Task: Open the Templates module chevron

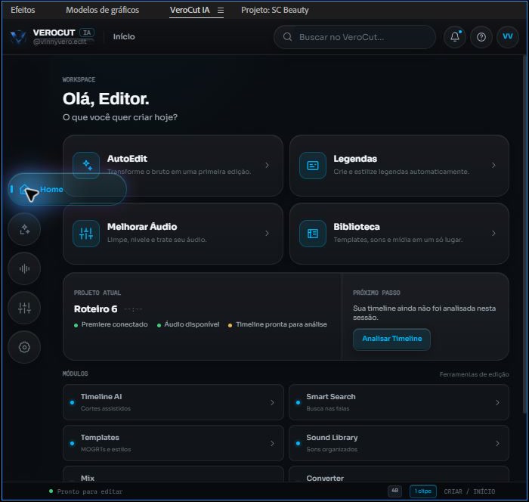Action: point(272,443)
